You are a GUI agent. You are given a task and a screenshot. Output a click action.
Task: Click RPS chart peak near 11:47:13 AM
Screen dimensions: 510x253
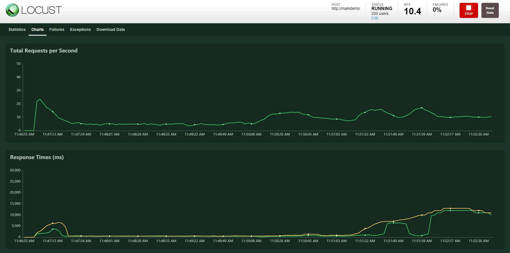click(x=40, y=99)
